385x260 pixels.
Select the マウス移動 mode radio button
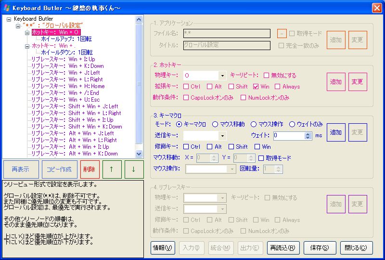[x=215, y=124]
